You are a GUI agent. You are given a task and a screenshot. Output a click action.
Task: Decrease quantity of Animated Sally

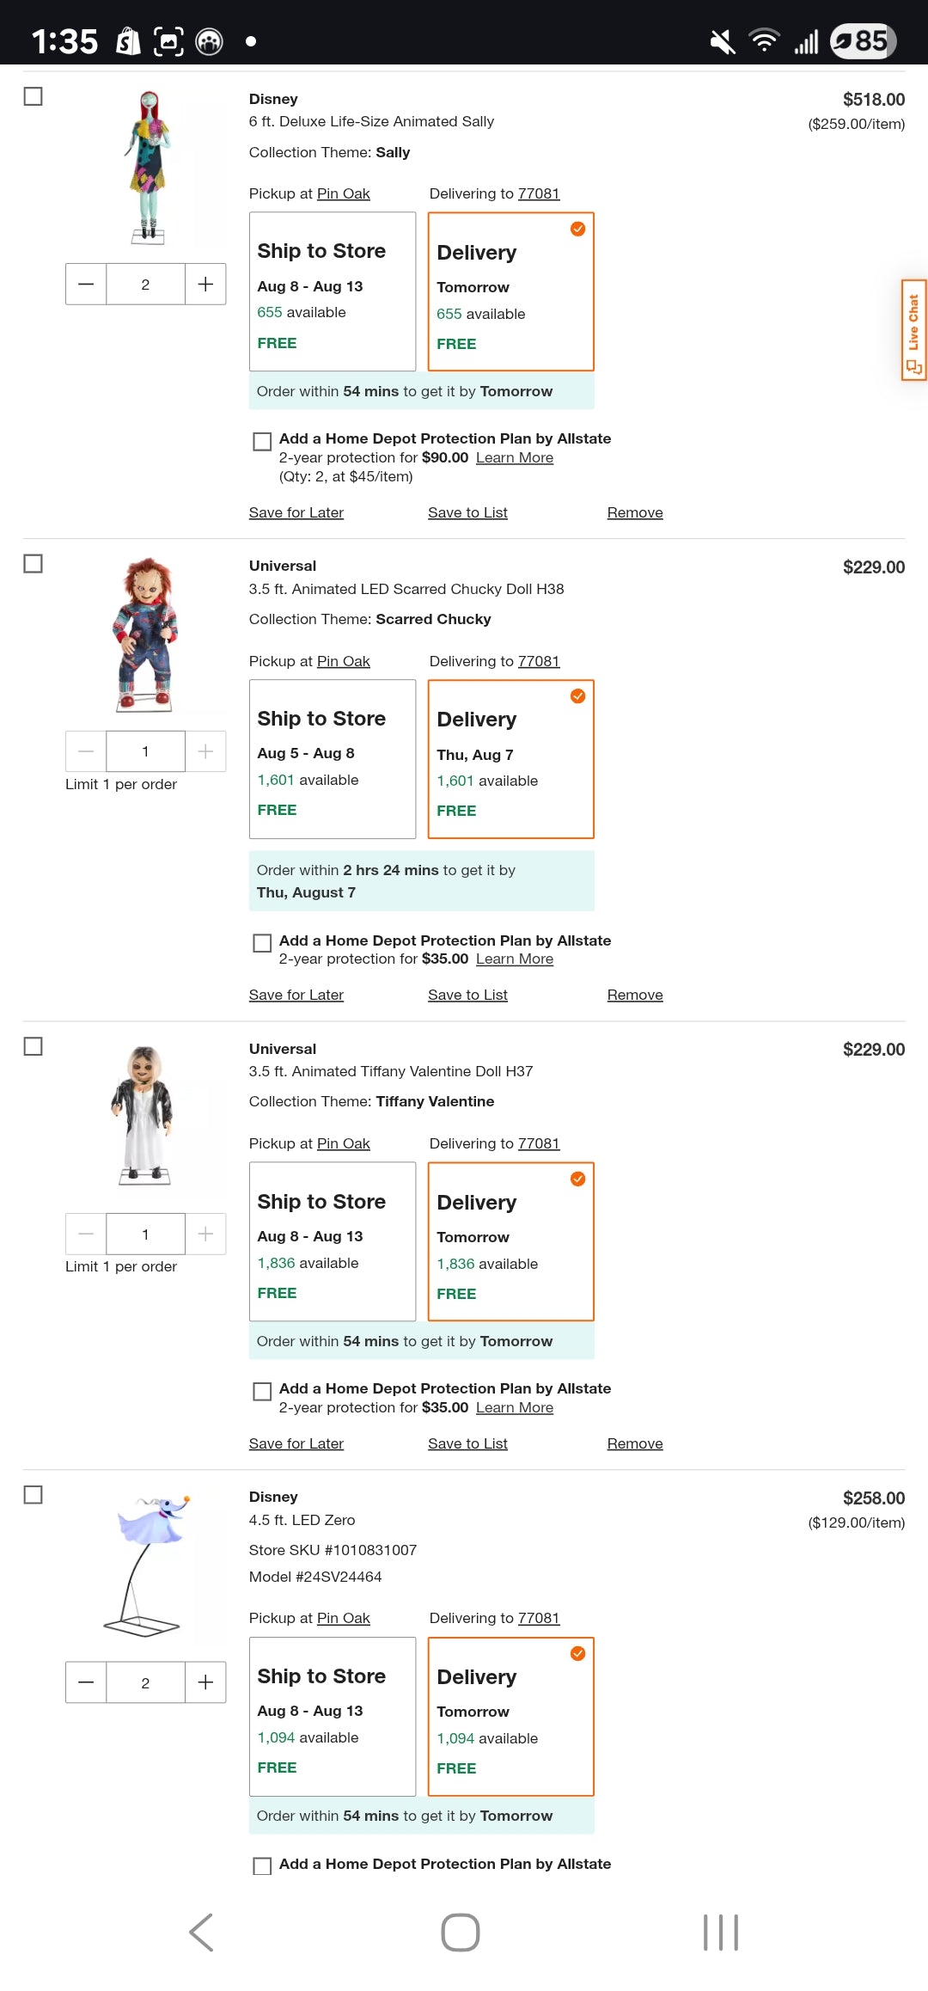86,285
